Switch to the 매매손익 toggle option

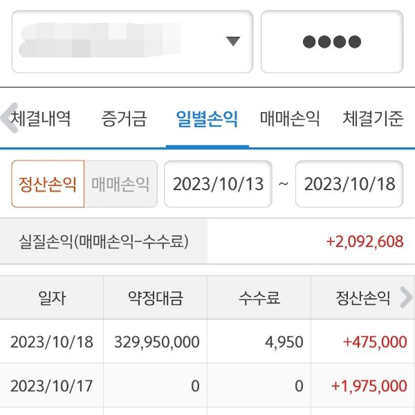[x=120, y=184]
